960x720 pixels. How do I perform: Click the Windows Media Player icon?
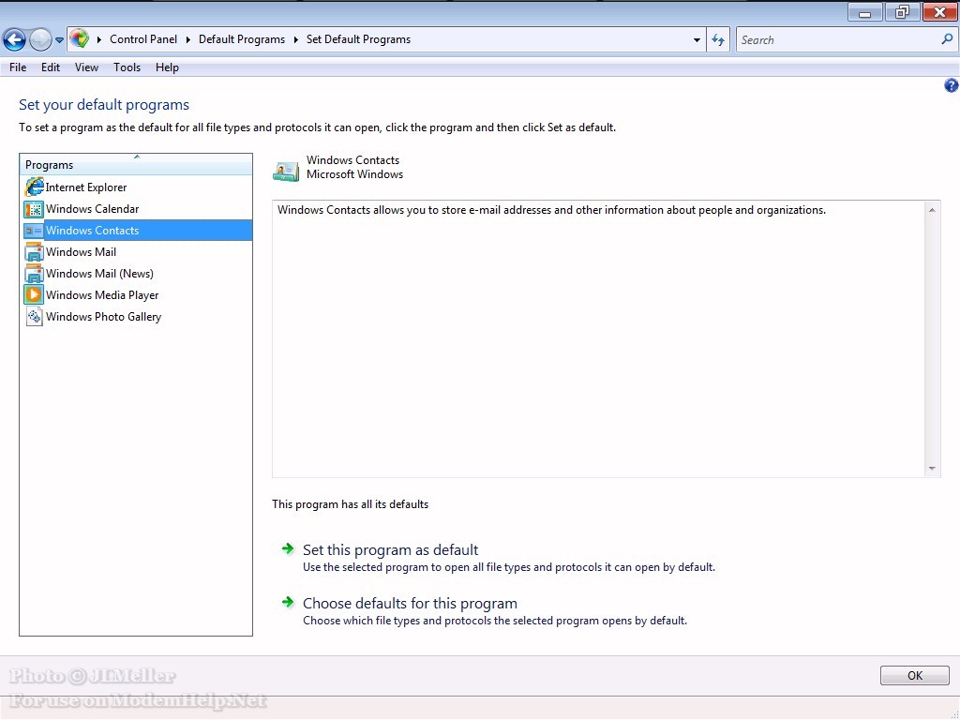[34, 294]
